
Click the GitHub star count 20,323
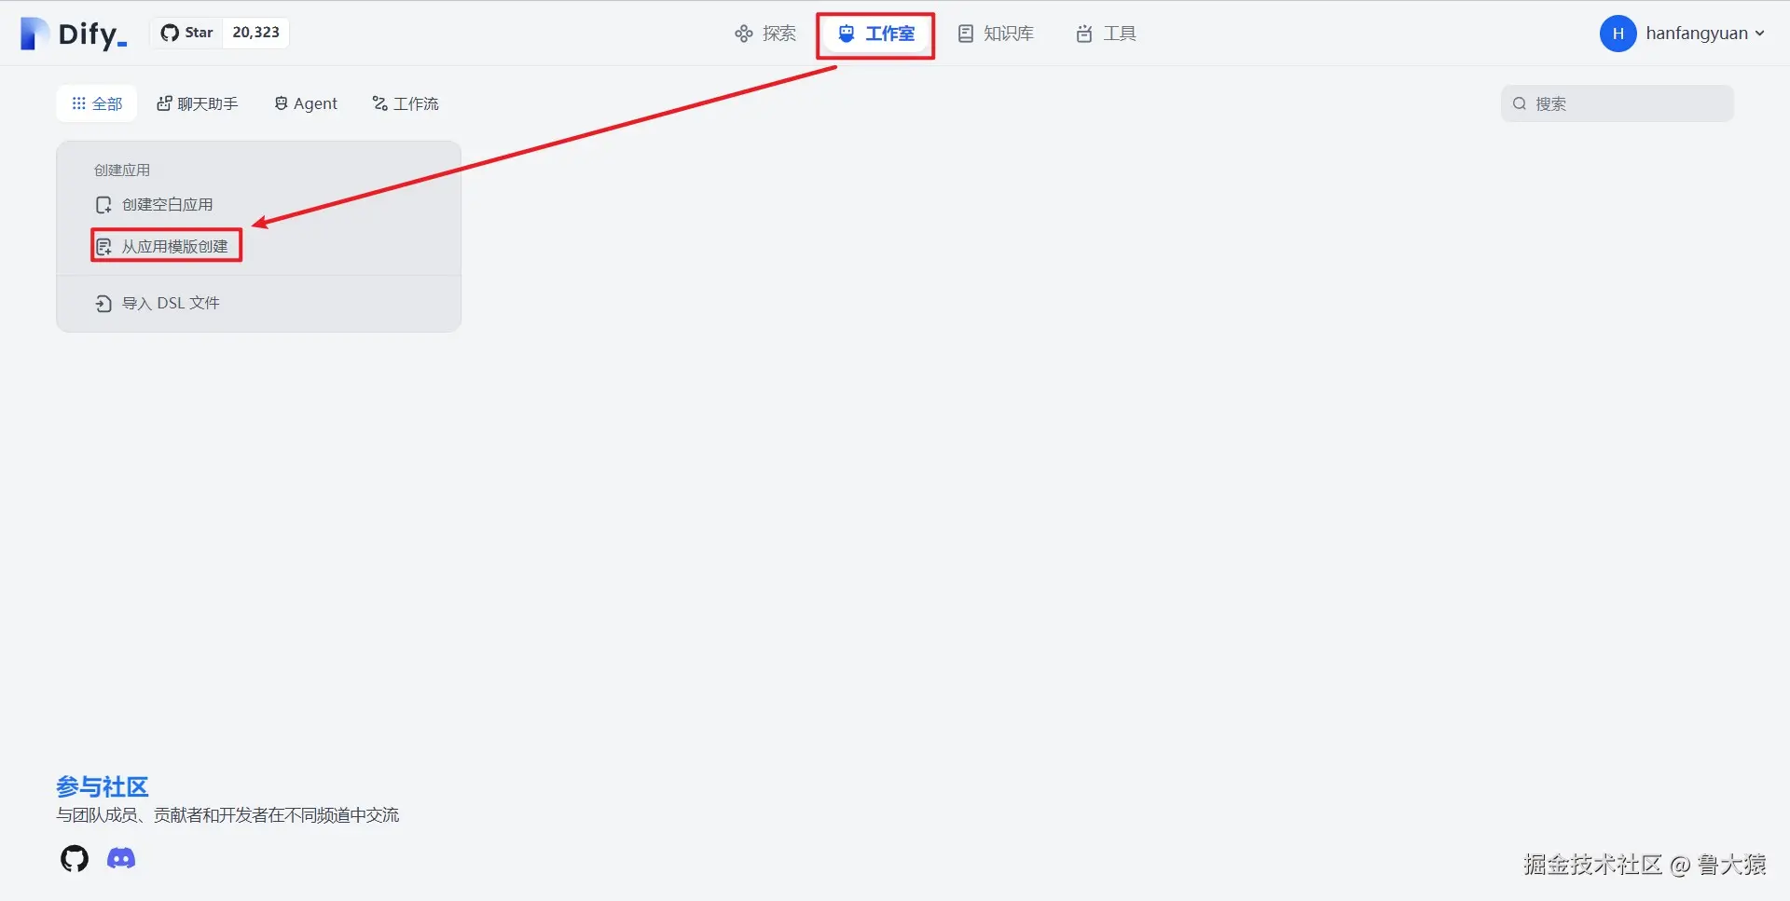(x=255, y=33)
